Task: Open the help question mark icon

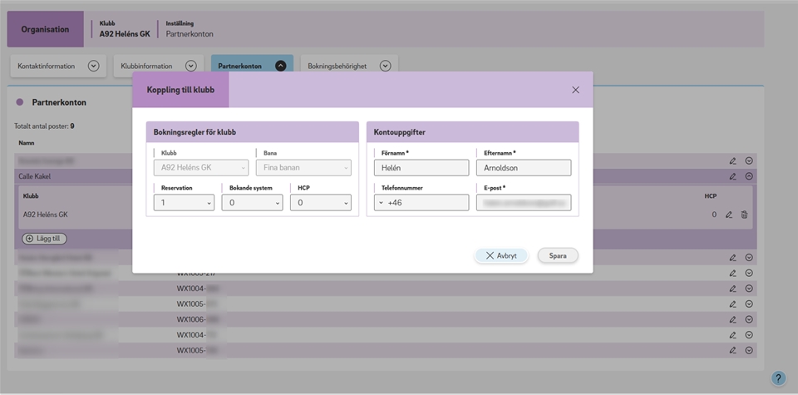Action: [778, 378]
